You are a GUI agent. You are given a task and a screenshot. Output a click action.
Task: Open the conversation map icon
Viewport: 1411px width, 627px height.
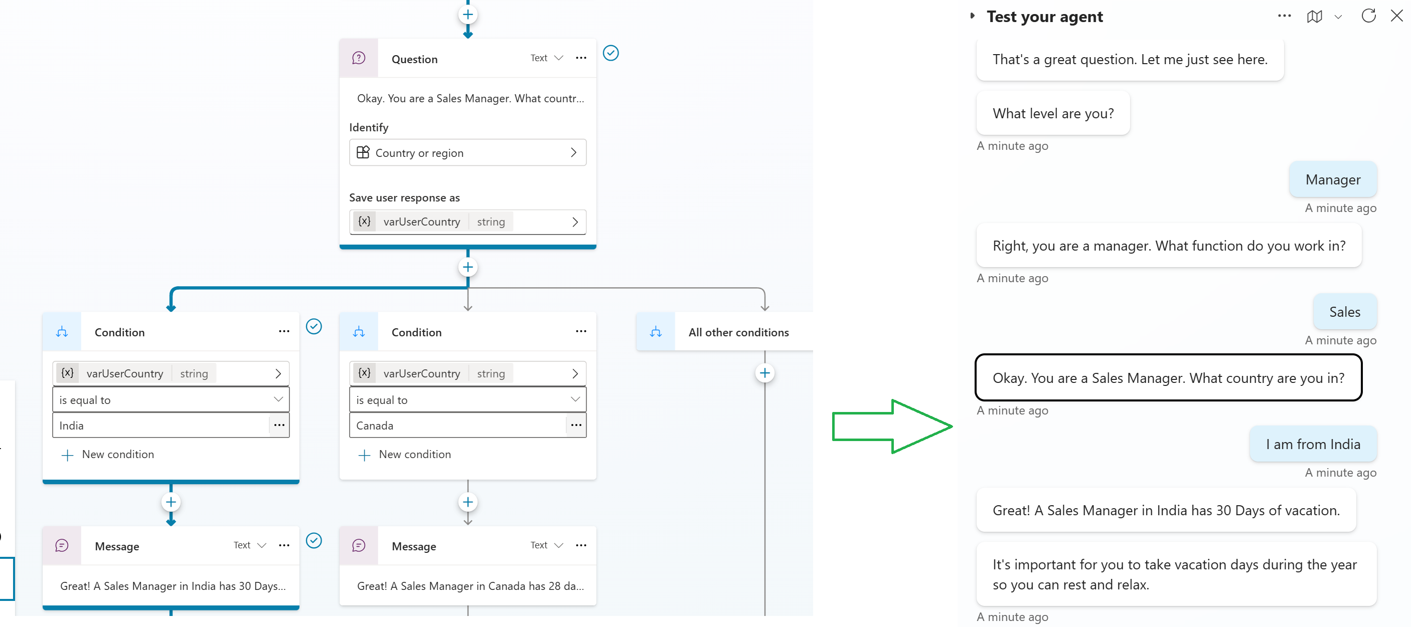[1314, 17]
